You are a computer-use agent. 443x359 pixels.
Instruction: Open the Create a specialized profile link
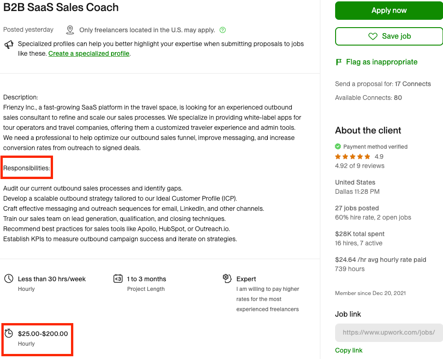click(x=89, y=53)
